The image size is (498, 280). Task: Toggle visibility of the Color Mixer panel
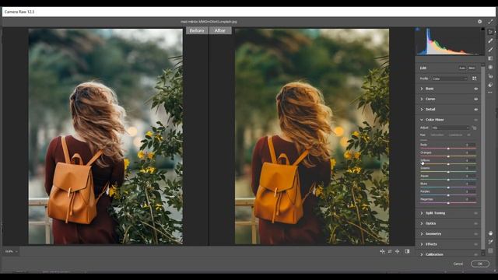tap(475, 120)
